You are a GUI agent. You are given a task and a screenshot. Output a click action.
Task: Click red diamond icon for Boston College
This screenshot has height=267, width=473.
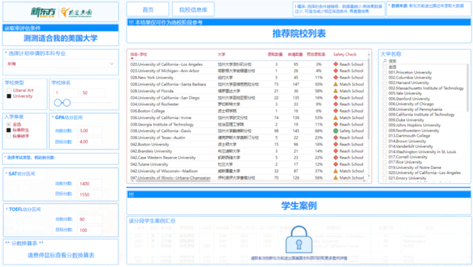click(335, 111)
